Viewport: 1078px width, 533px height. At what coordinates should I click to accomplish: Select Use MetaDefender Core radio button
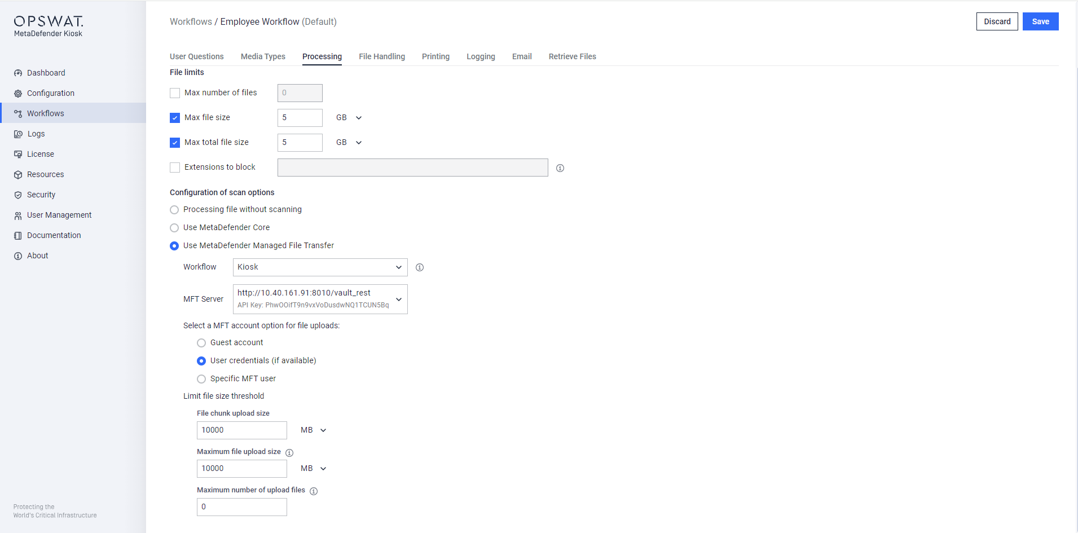[174, 228]
